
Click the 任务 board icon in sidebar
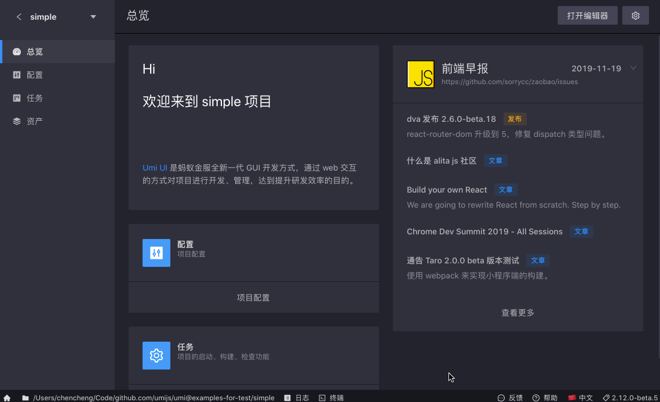(x=17, y=98)
